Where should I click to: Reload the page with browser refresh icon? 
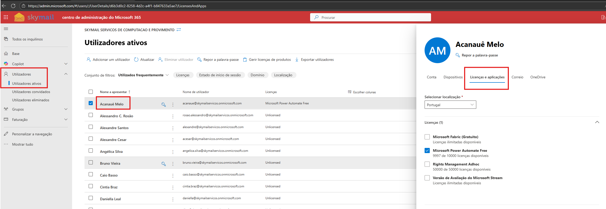pyautogui.click(x=13, y=6)
